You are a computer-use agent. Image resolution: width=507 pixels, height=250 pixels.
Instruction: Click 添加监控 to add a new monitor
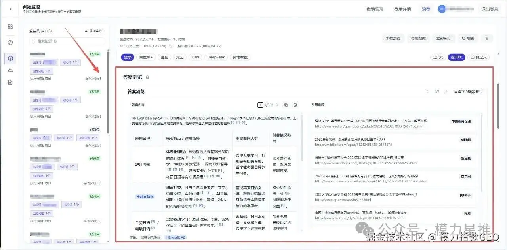(x=95, y=31)
